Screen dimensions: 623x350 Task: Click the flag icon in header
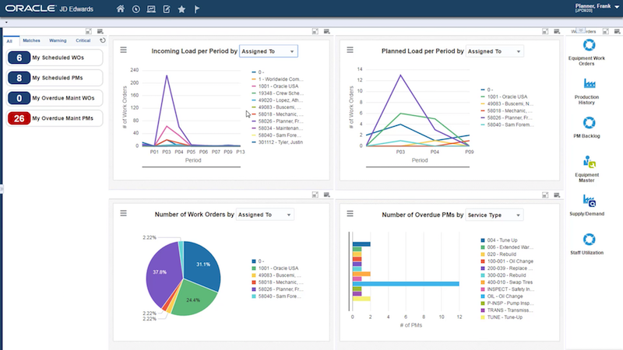[x=196, y=9]
